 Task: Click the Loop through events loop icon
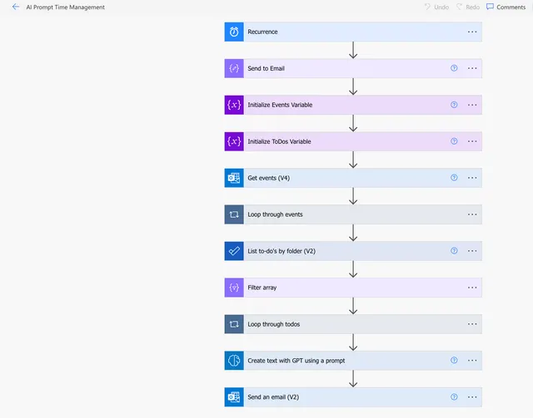[234, 214]
